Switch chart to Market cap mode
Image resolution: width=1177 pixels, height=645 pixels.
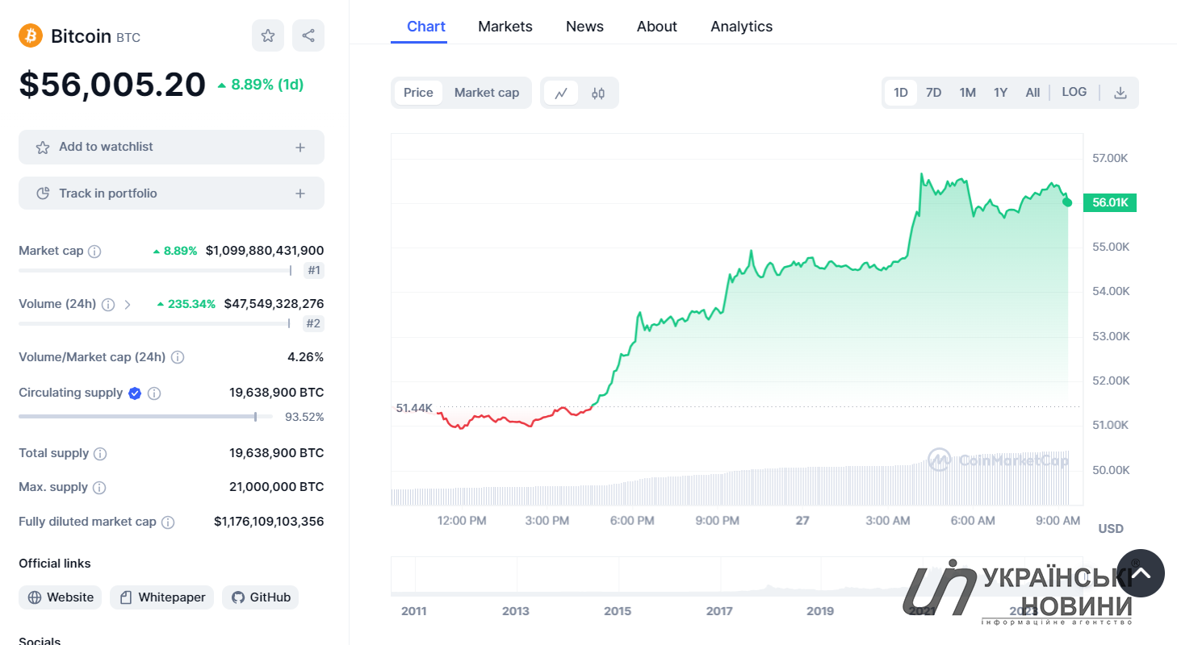tap(487, 93)
